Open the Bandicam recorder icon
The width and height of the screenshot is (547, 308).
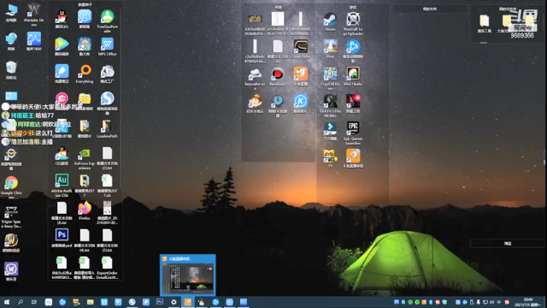[278, 76]
